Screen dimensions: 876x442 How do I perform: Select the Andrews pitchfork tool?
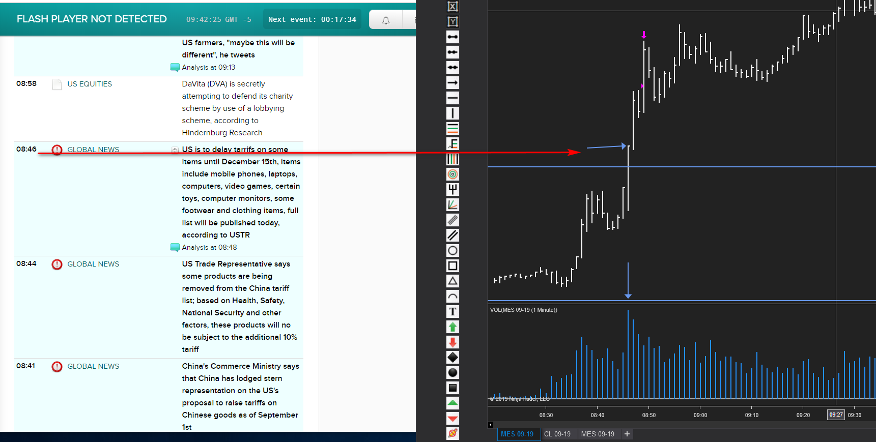point(453,189)
